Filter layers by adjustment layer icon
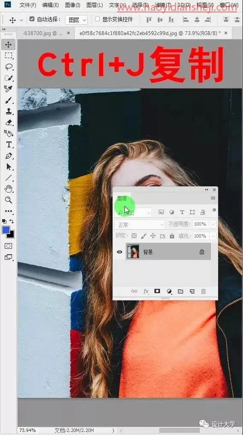Viewport: 243px width, 435px height. click(172, 212)
